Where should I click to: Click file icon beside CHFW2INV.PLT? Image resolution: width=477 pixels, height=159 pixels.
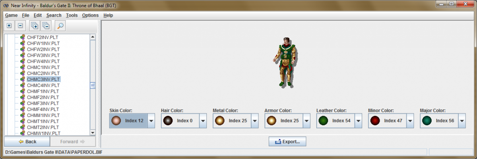(23, 49)
